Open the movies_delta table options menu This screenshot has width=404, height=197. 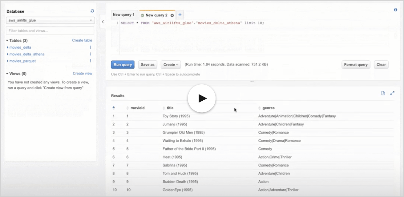(90, 47)
